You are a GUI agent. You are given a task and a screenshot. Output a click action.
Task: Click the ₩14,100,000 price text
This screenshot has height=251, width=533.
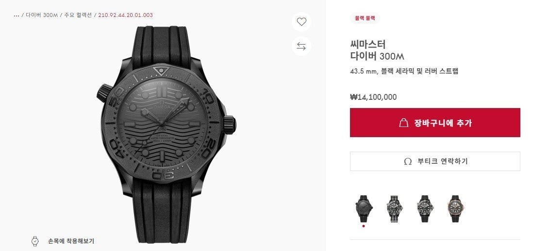(373, 97)
